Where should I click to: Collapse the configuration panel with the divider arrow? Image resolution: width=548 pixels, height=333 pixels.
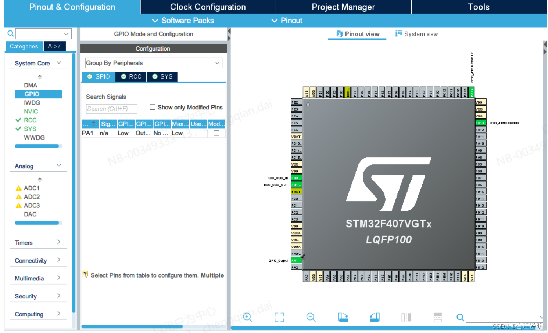click(229, 31)
